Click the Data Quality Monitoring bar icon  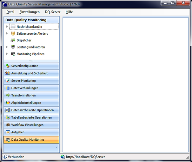pos(8,140)
